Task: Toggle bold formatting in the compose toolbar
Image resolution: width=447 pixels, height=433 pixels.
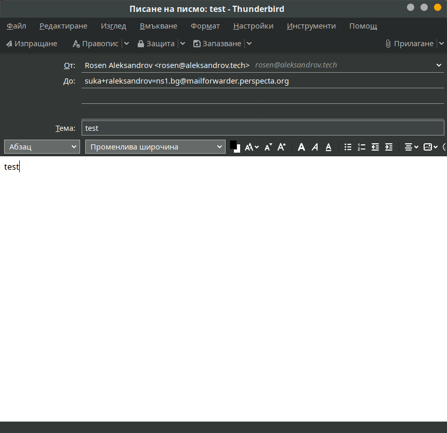Action: (301, 147)
